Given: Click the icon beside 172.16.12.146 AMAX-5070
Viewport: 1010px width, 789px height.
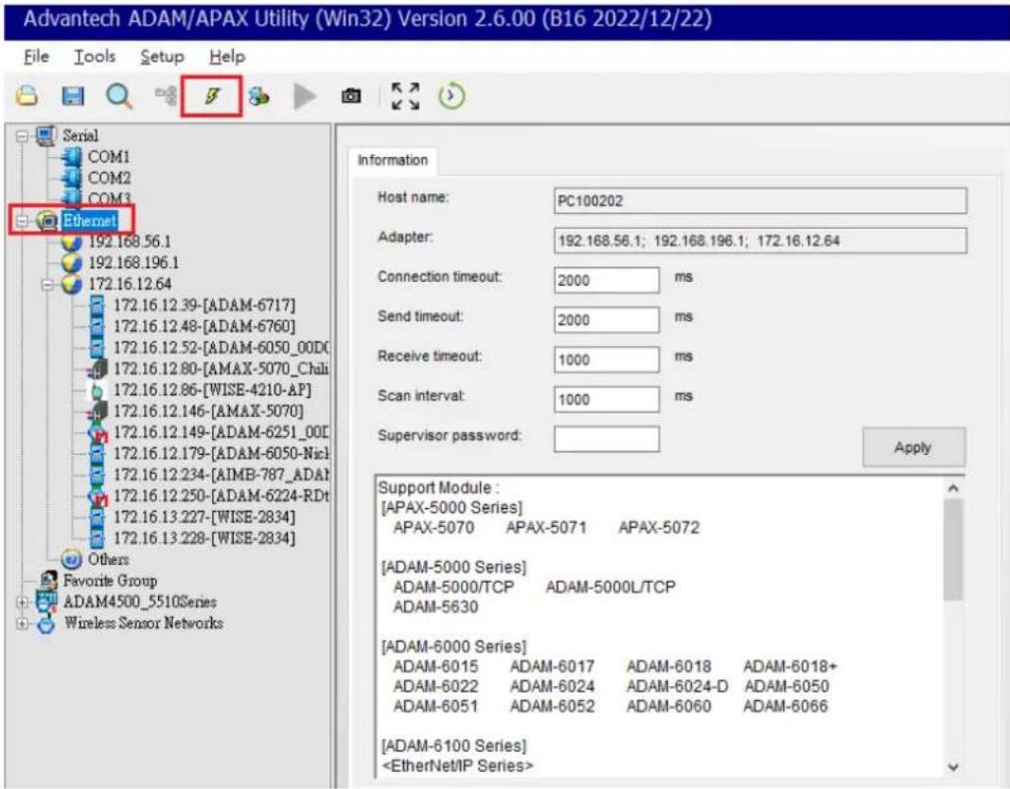Looking at the screenshot, I should tap(97, 411).
